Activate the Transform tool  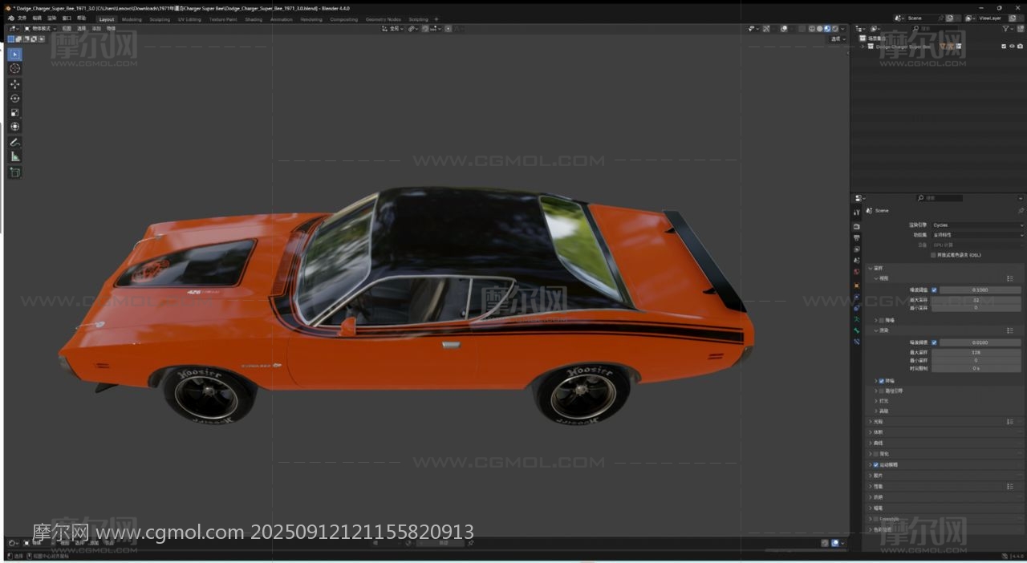14,127
